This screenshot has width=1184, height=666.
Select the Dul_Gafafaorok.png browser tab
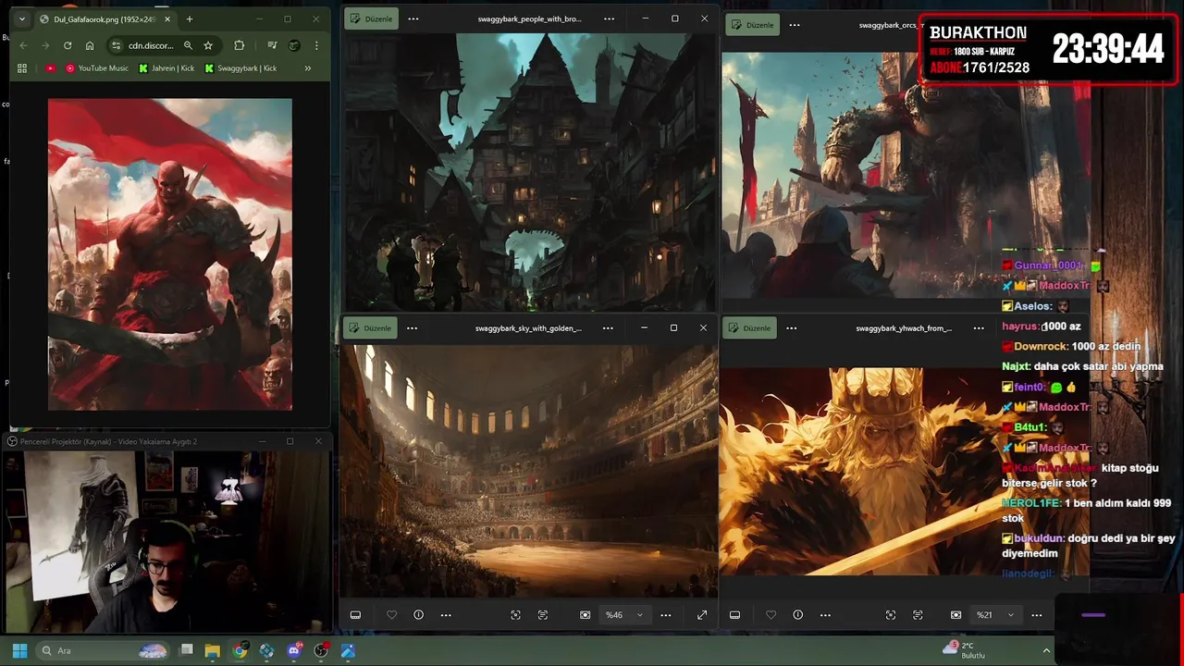(x=104, y=19)
